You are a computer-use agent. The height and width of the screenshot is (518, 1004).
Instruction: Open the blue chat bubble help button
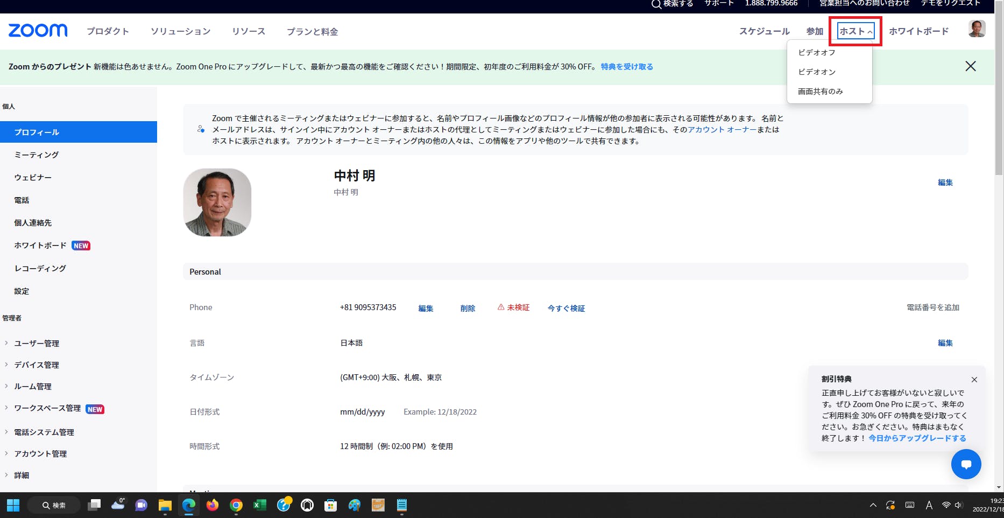pos(966,464)
